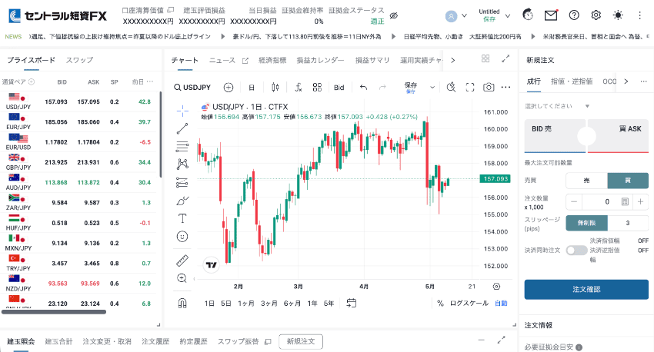Click the 注文確認 button

(586, 289)
